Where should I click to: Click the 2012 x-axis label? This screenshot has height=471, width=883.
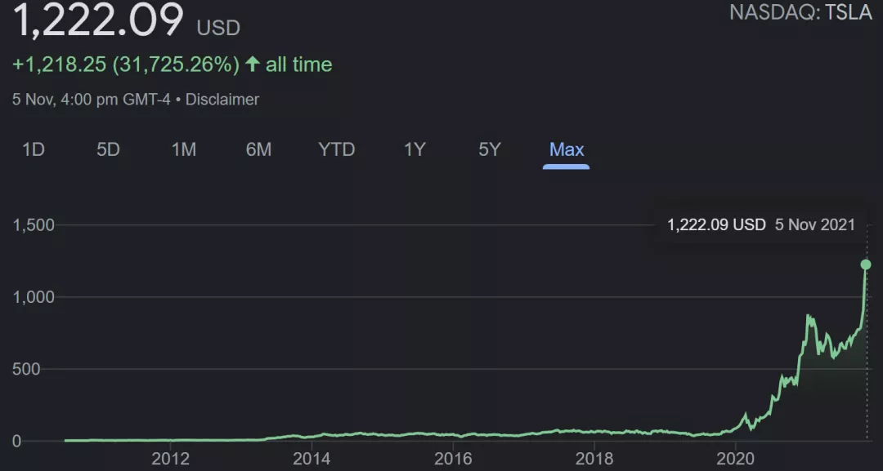click(171, 458)
